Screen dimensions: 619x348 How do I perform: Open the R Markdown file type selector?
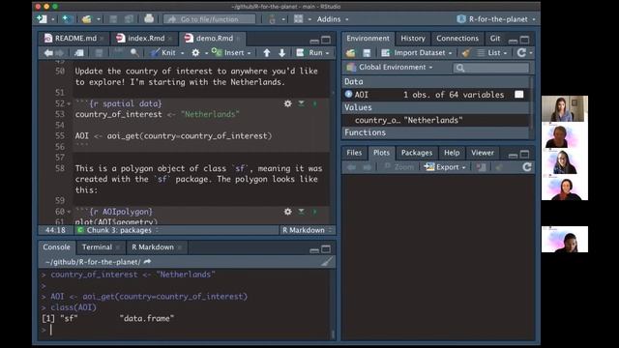307,230
